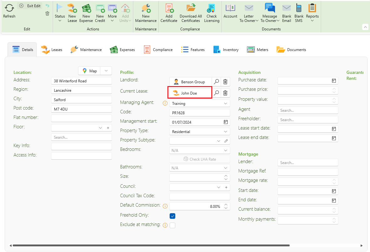Tick the Exclude at matching checkbox
The width and height of the screenshot is (370, 252).
pos(172,225)
